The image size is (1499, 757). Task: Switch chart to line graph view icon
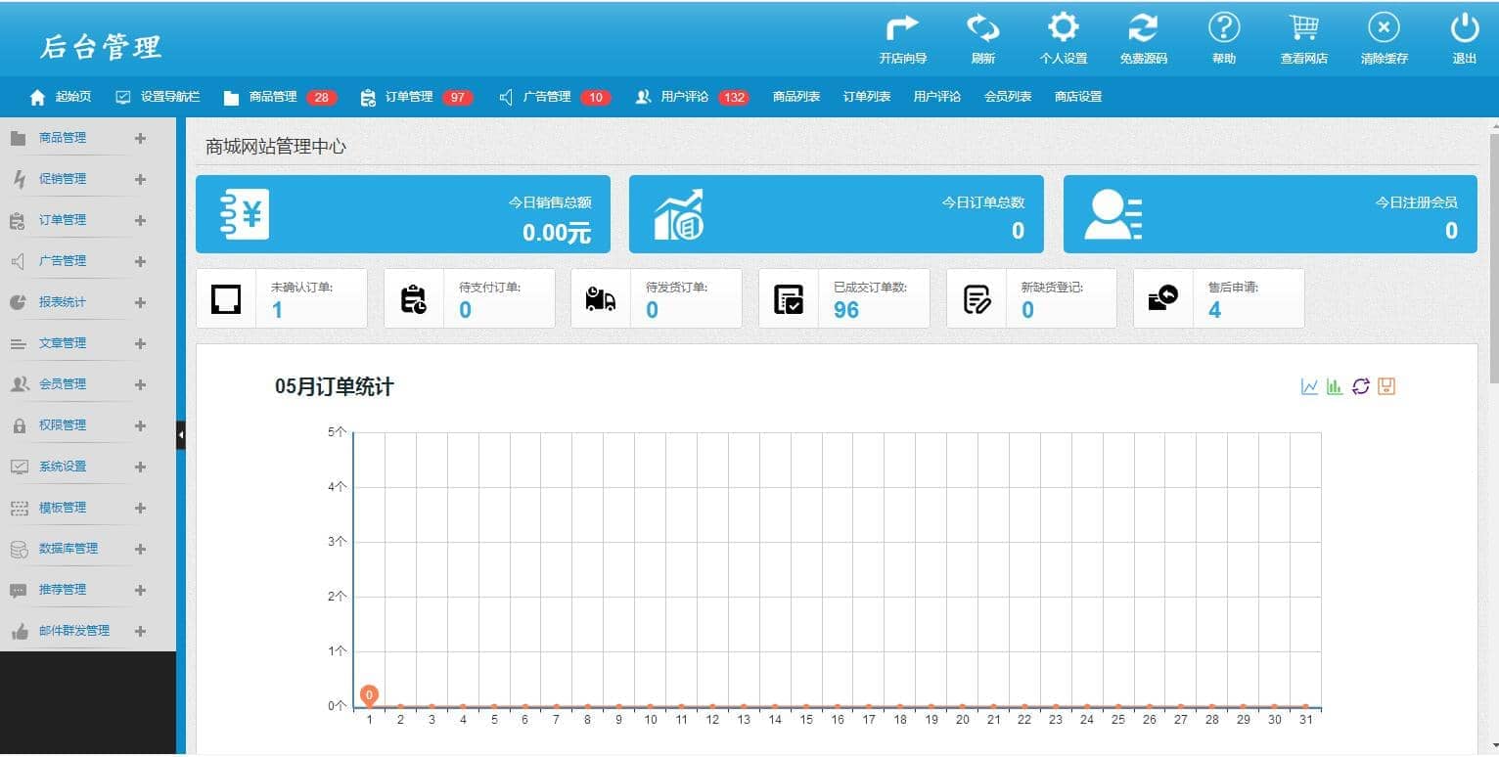click(x=1309, y=386)
